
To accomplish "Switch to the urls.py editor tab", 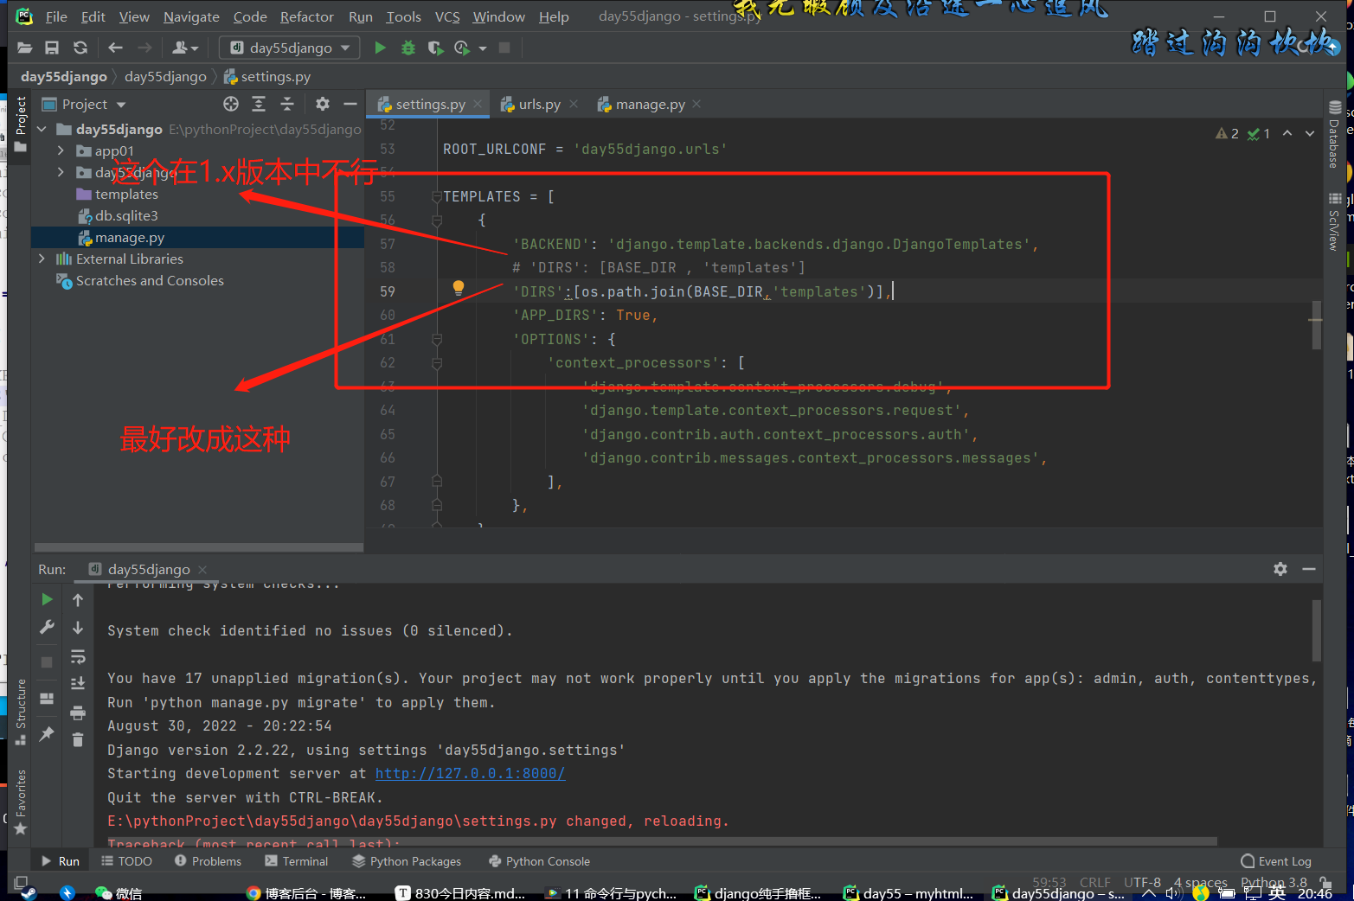I will tap(540, 104).
